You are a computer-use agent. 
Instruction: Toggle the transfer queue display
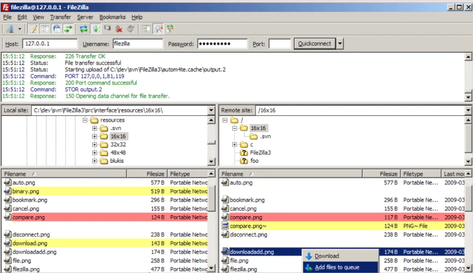point(69,29)
